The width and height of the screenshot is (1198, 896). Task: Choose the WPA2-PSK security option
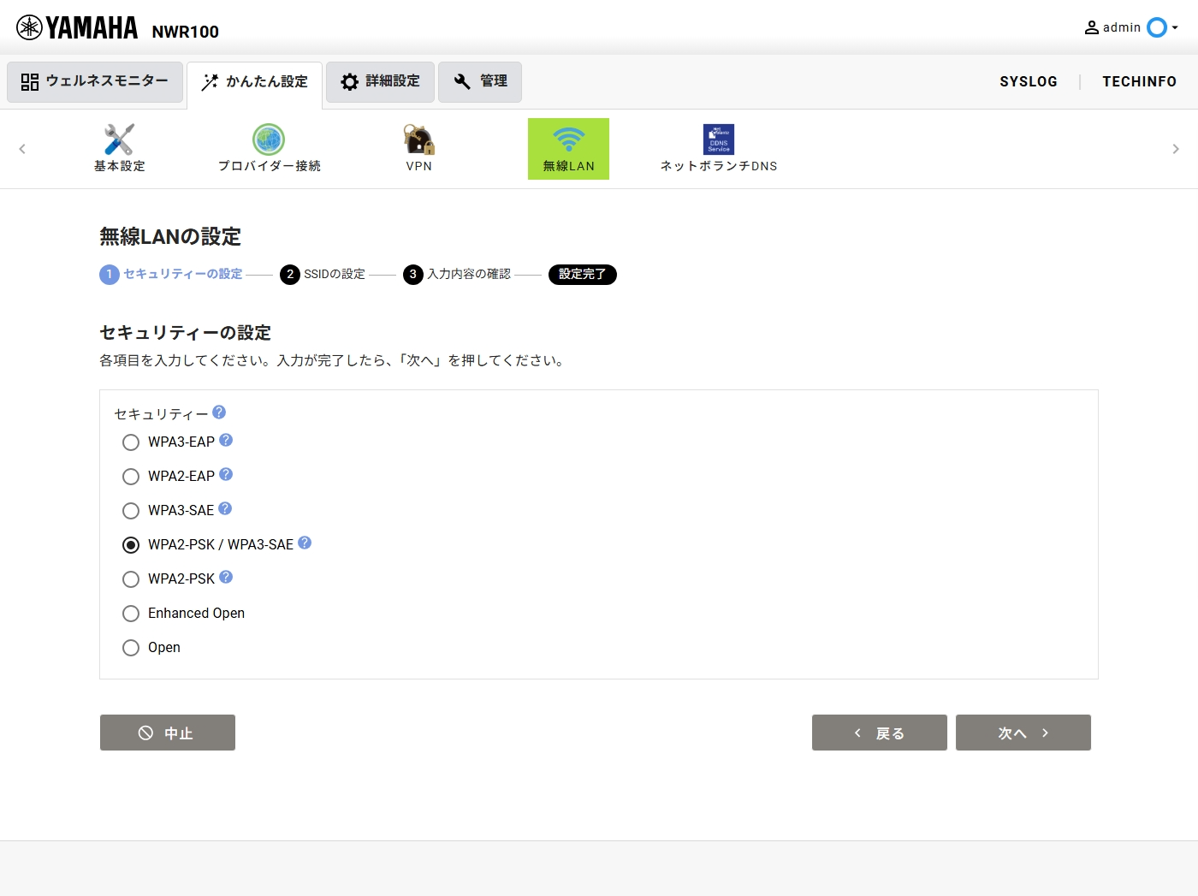(x=131, y=579)
